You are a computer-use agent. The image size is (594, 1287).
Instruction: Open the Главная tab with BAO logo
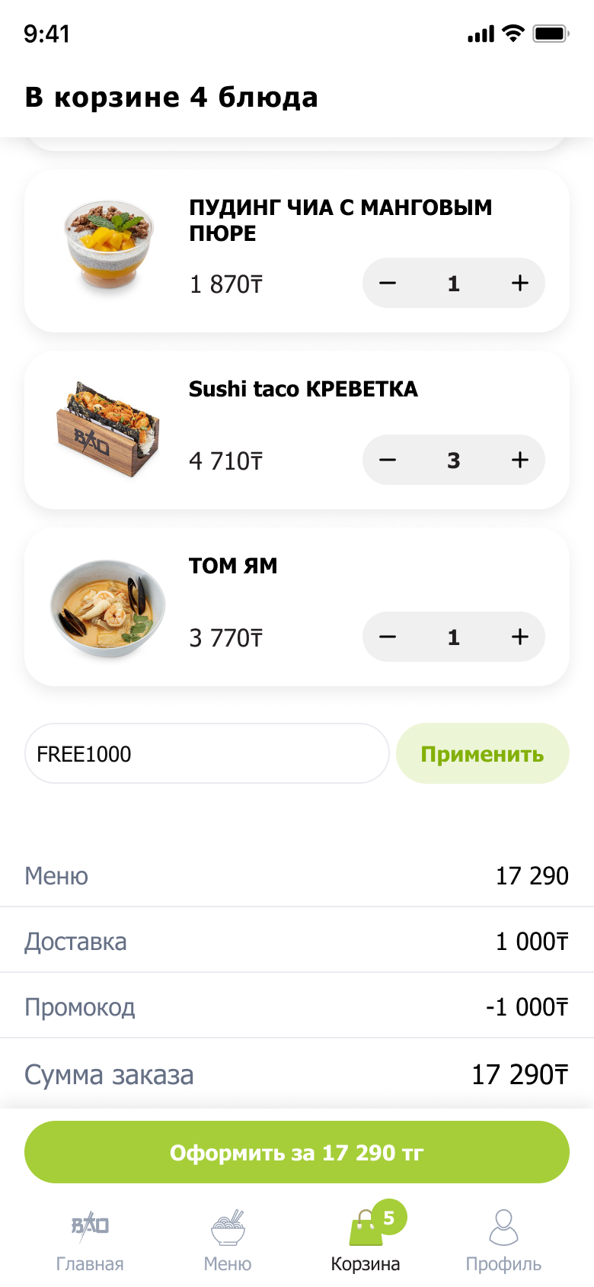point(90,1241)
